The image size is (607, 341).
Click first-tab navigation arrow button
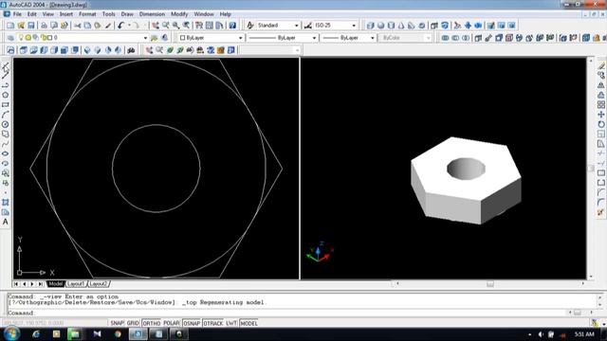click(x=16, y=284)
